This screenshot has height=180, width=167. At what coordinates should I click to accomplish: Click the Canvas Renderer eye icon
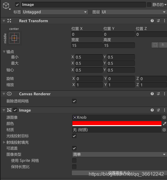coord(9,94)
